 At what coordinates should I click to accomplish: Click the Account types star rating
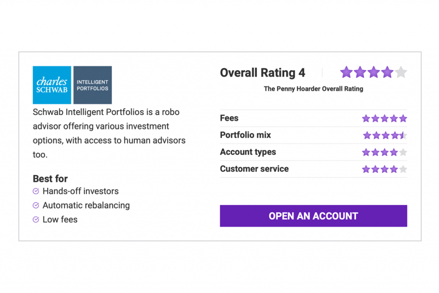click(384, 152)
